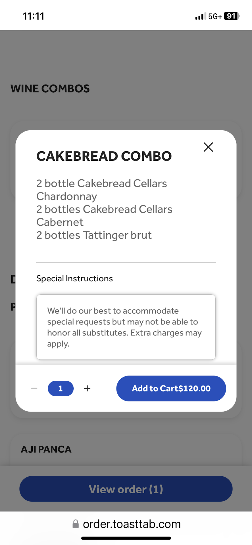Tap the 11:11 clock in status bar
The width and height of the screenshot is (252, 545).
tap(34, 16)
